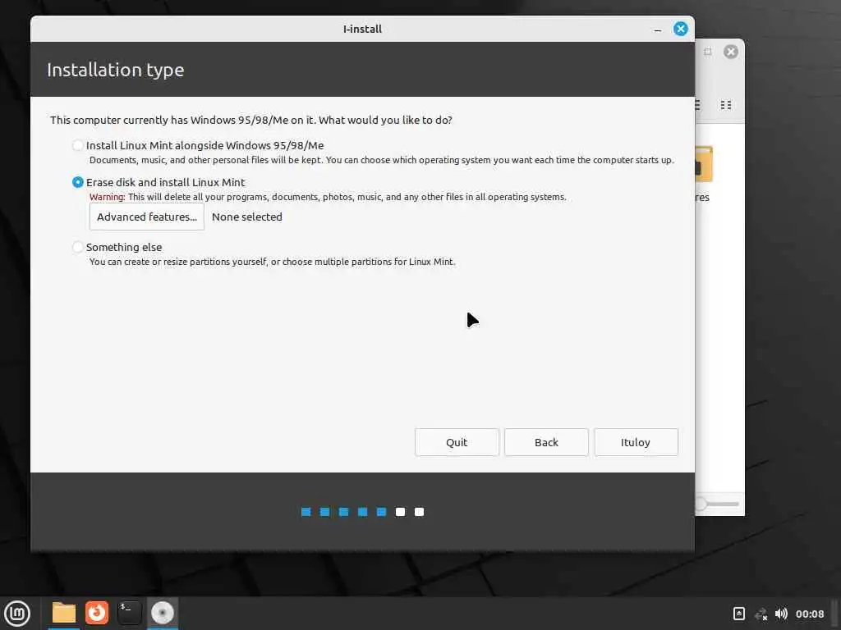Adjust the file manager zoom slider
The height and width of the screenshot is (630, 841).
[x=701, y=504]
